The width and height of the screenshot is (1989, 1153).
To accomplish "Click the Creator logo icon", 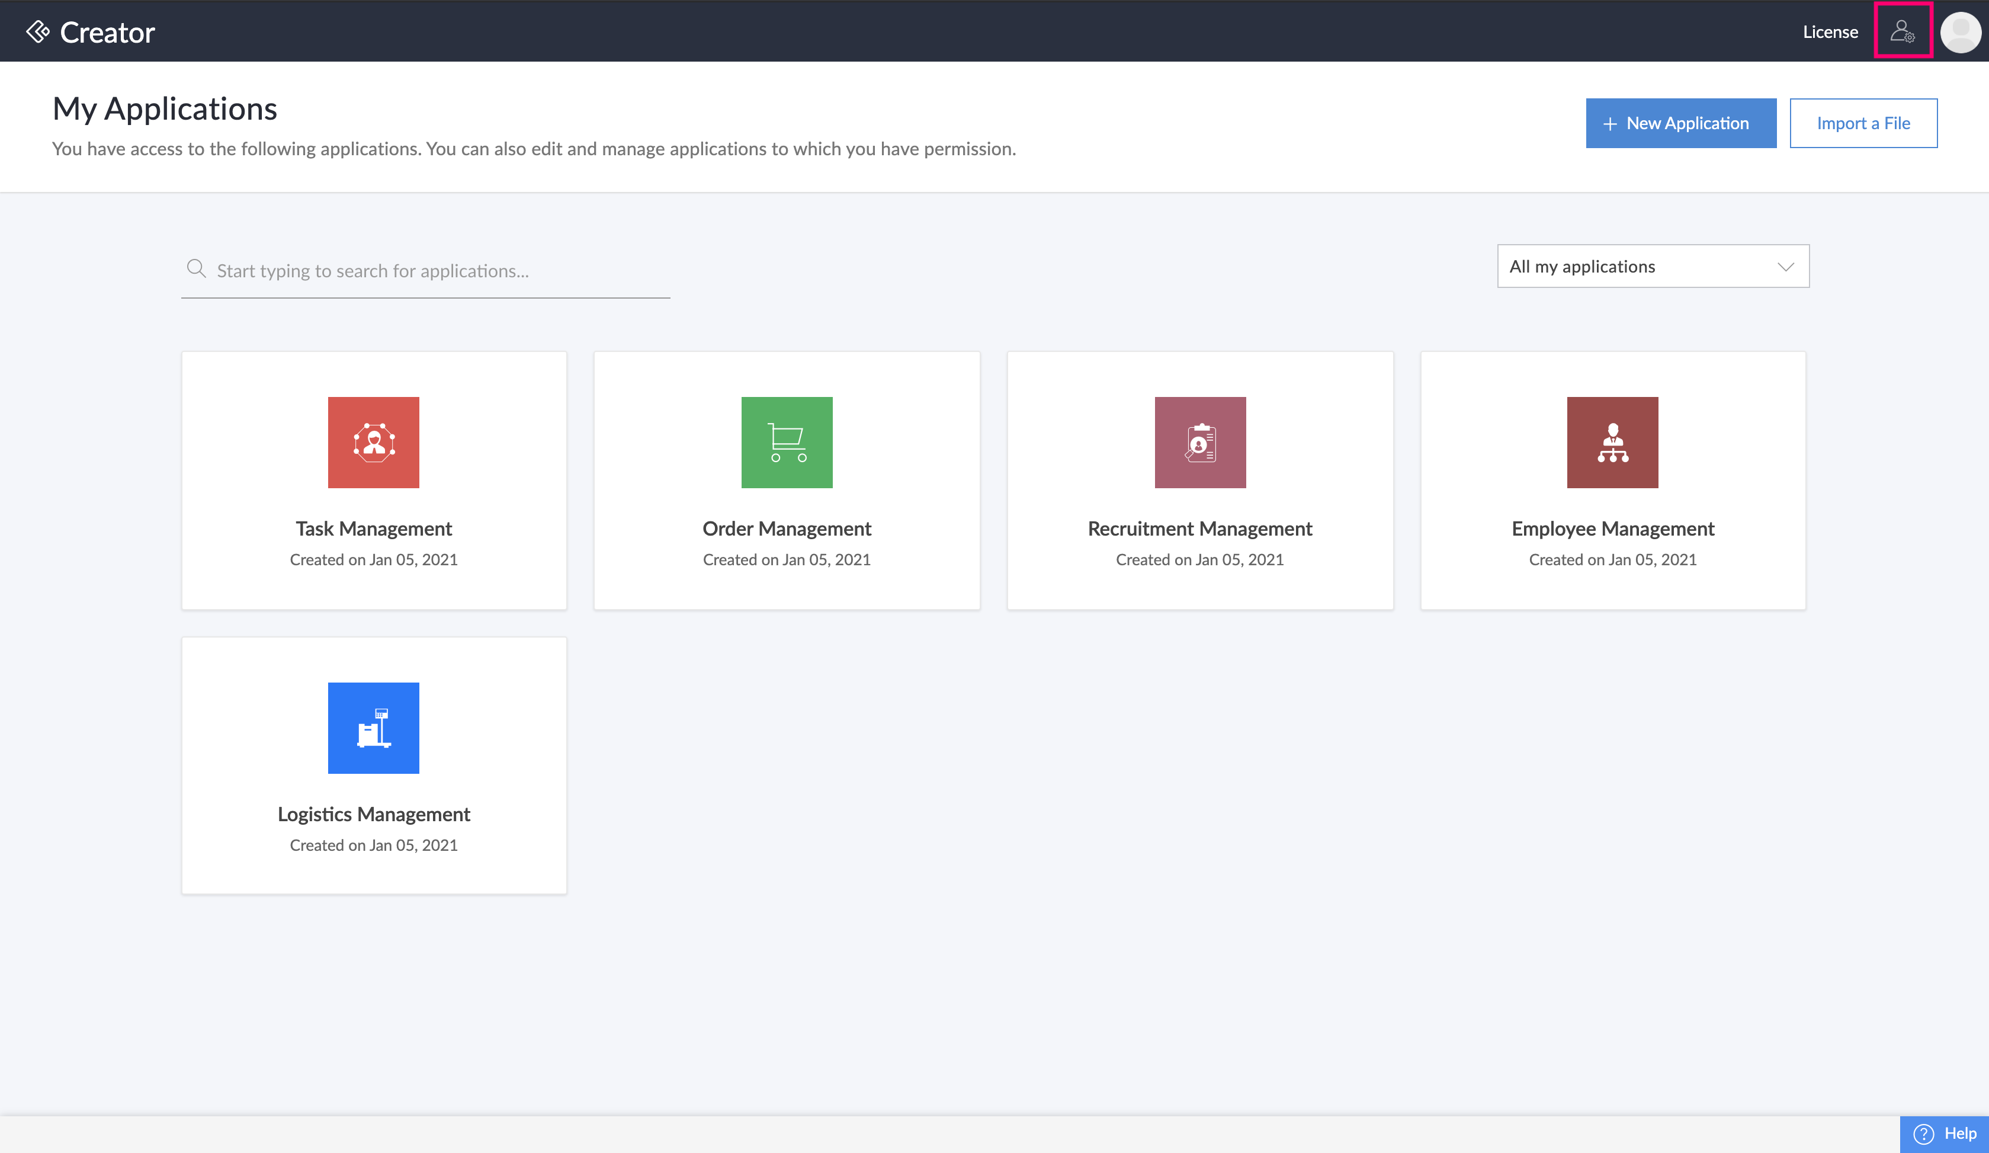I will 37,31.
